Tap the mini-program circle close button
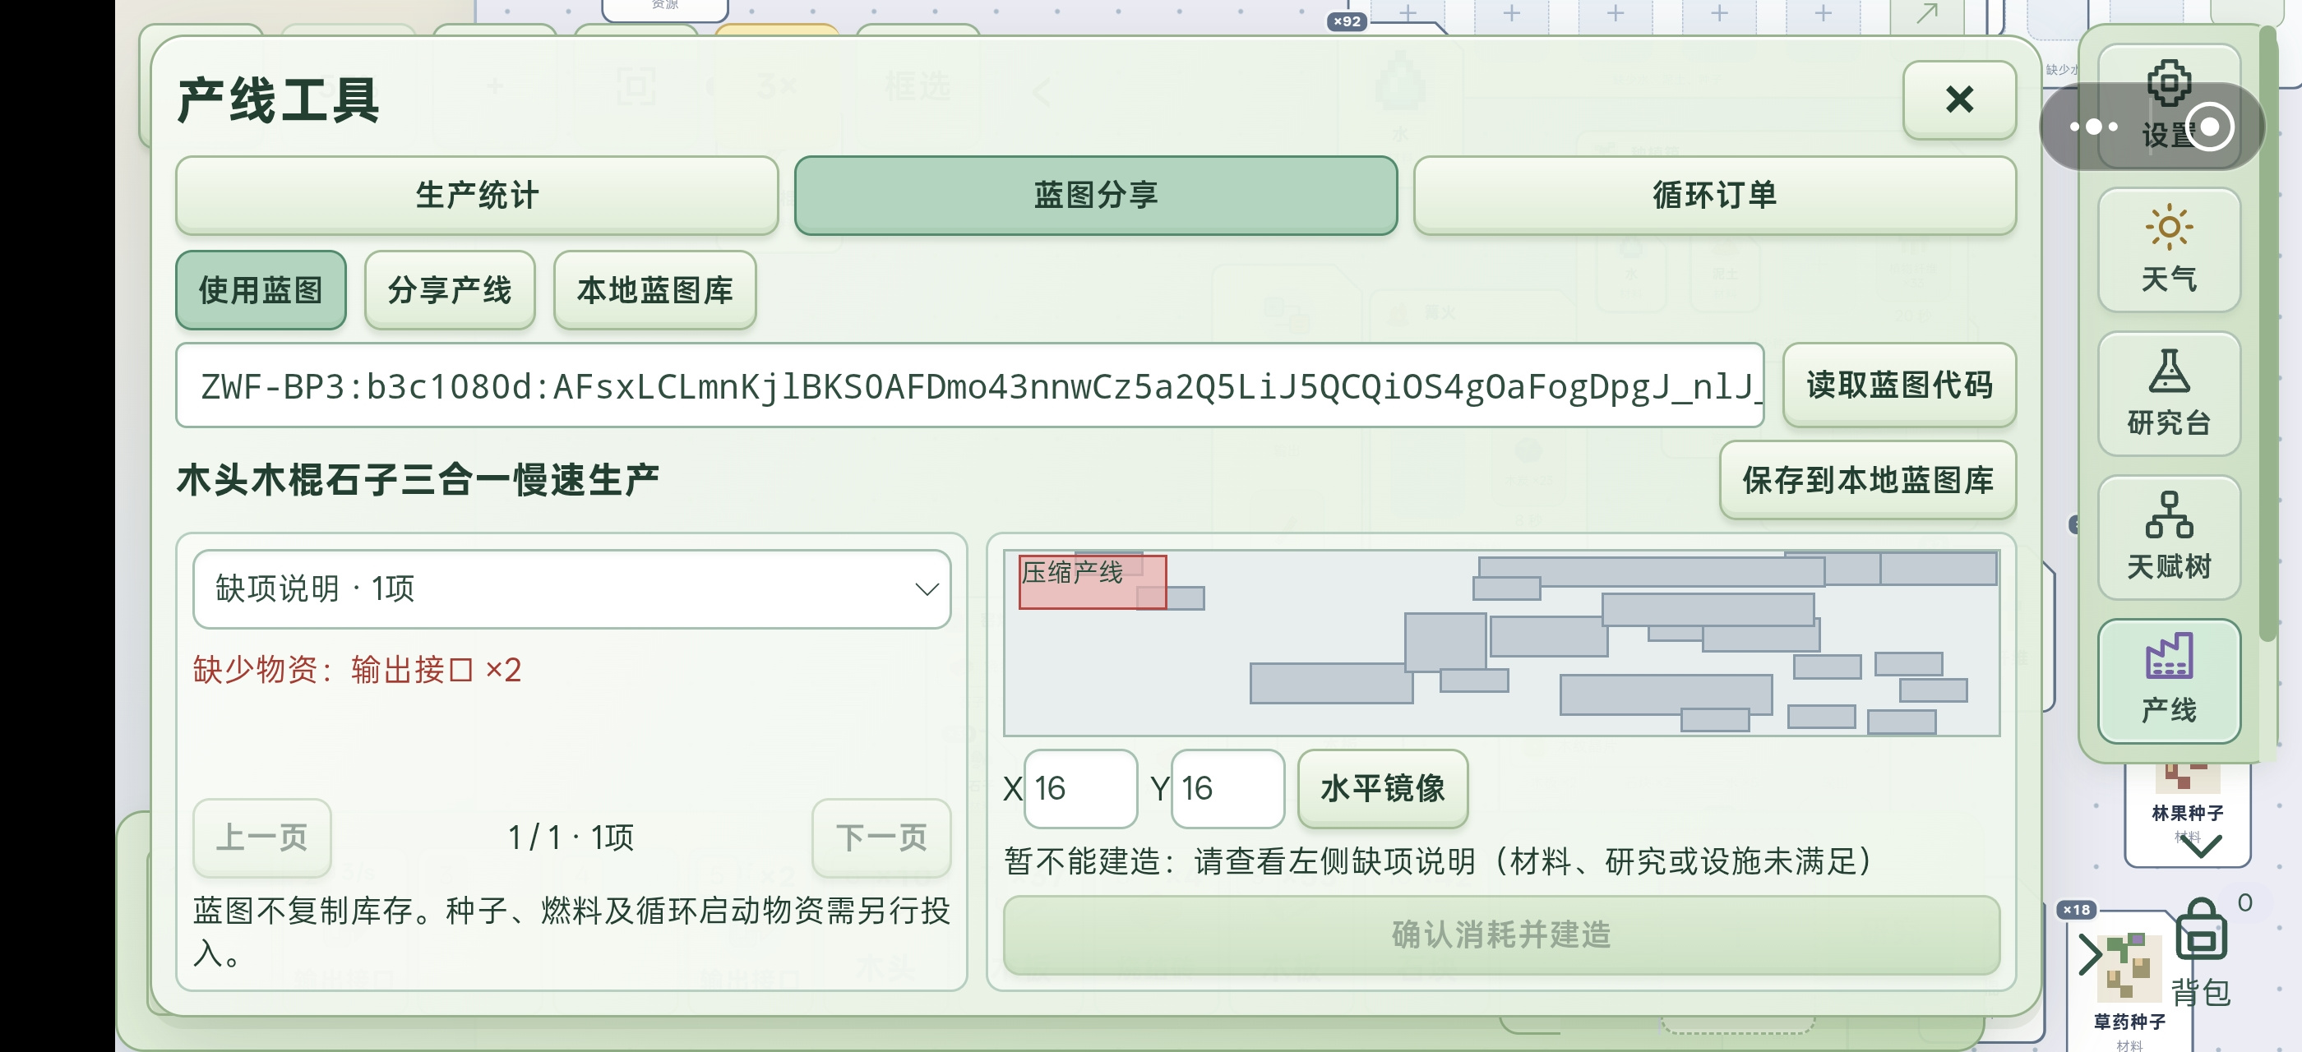The height and width of the screenshot is (1052, 2302). 2210,127
